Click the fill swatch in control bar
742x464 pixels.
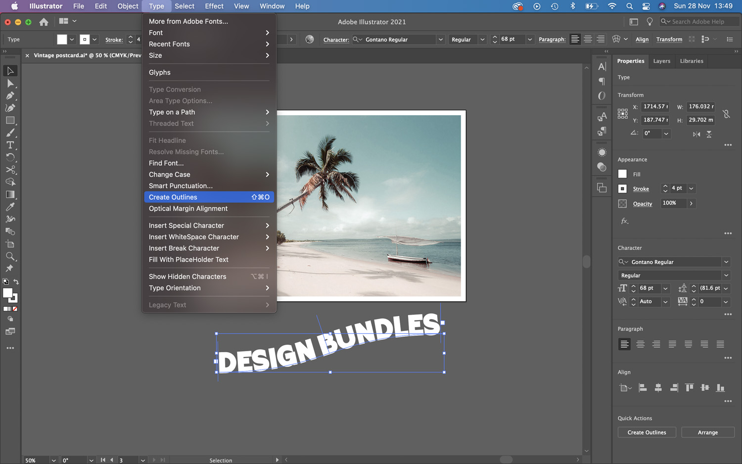pyautogui.click(x=62, y=40)
